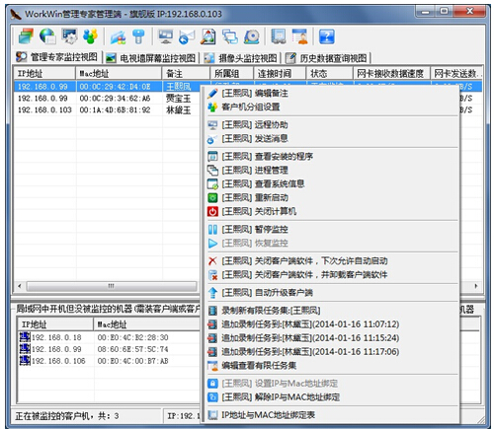Click the person list toolbar icon
Viewport: 494px width, 429px height.
(299, 36)
